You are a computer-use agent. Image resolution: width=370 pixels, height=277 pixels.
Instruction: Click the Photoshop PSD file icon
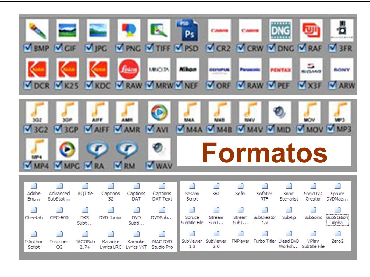[x=187, y=30]
